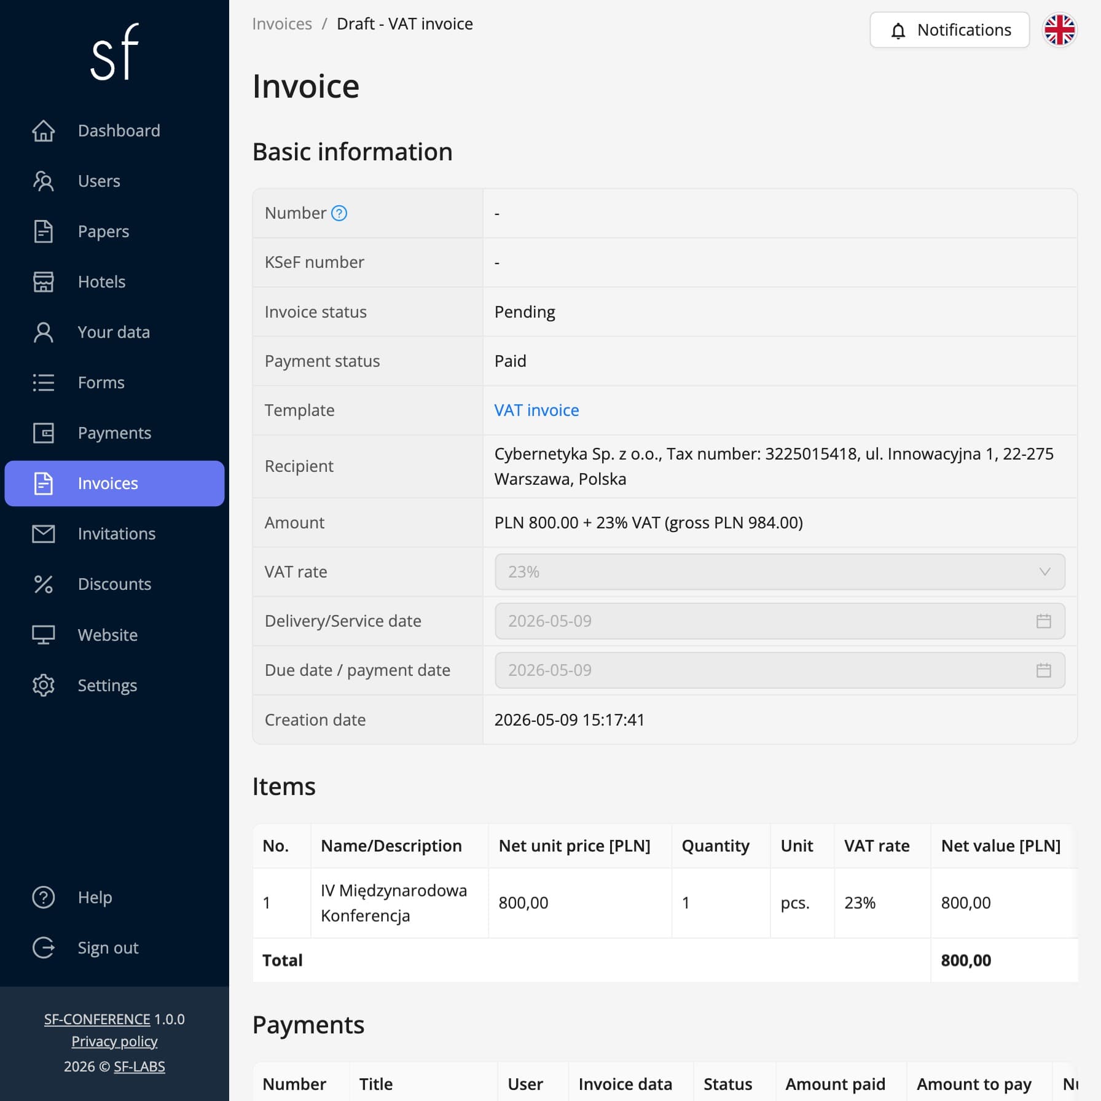This screenshot has height=1101, width=1101.
Task: Click the Due date / payment date field
Action: [780, 670]
